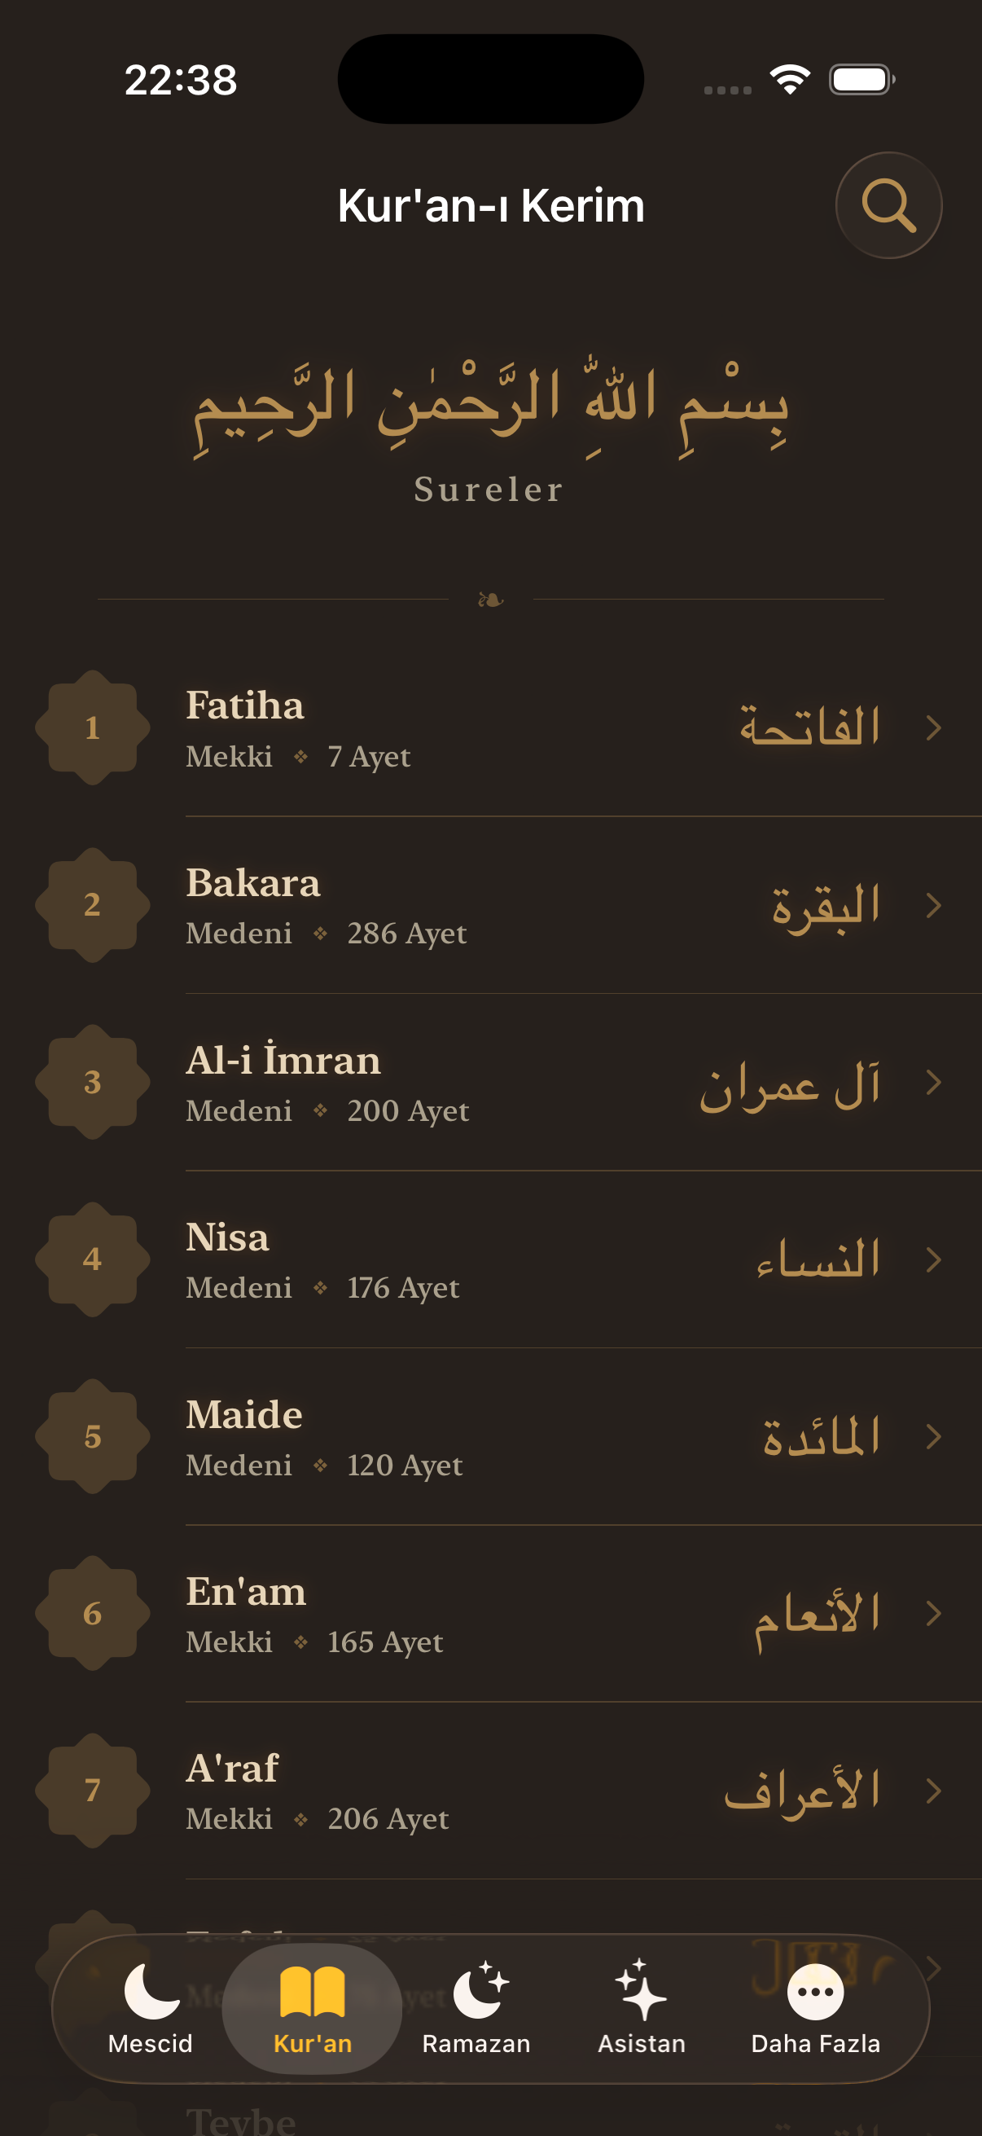Expand Al-i İmran using its chevron arrow
Viewport: 982px width, 2136px height.
tap(934, 1082)
